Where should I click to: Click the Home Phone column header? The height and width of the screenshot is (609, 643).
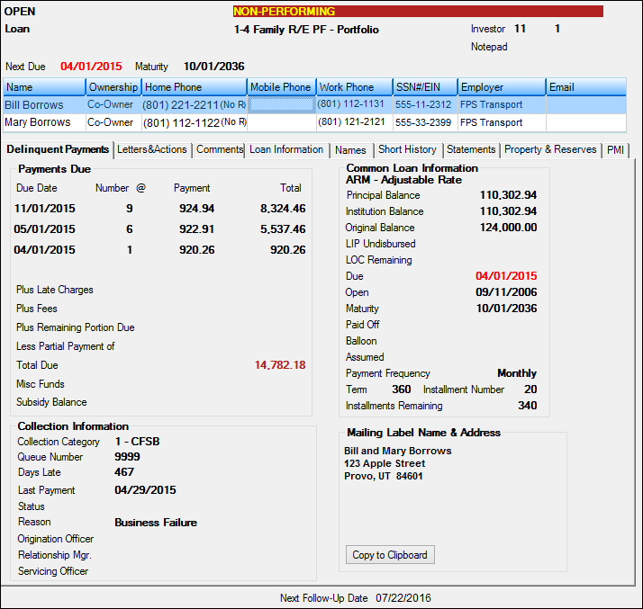195,87
